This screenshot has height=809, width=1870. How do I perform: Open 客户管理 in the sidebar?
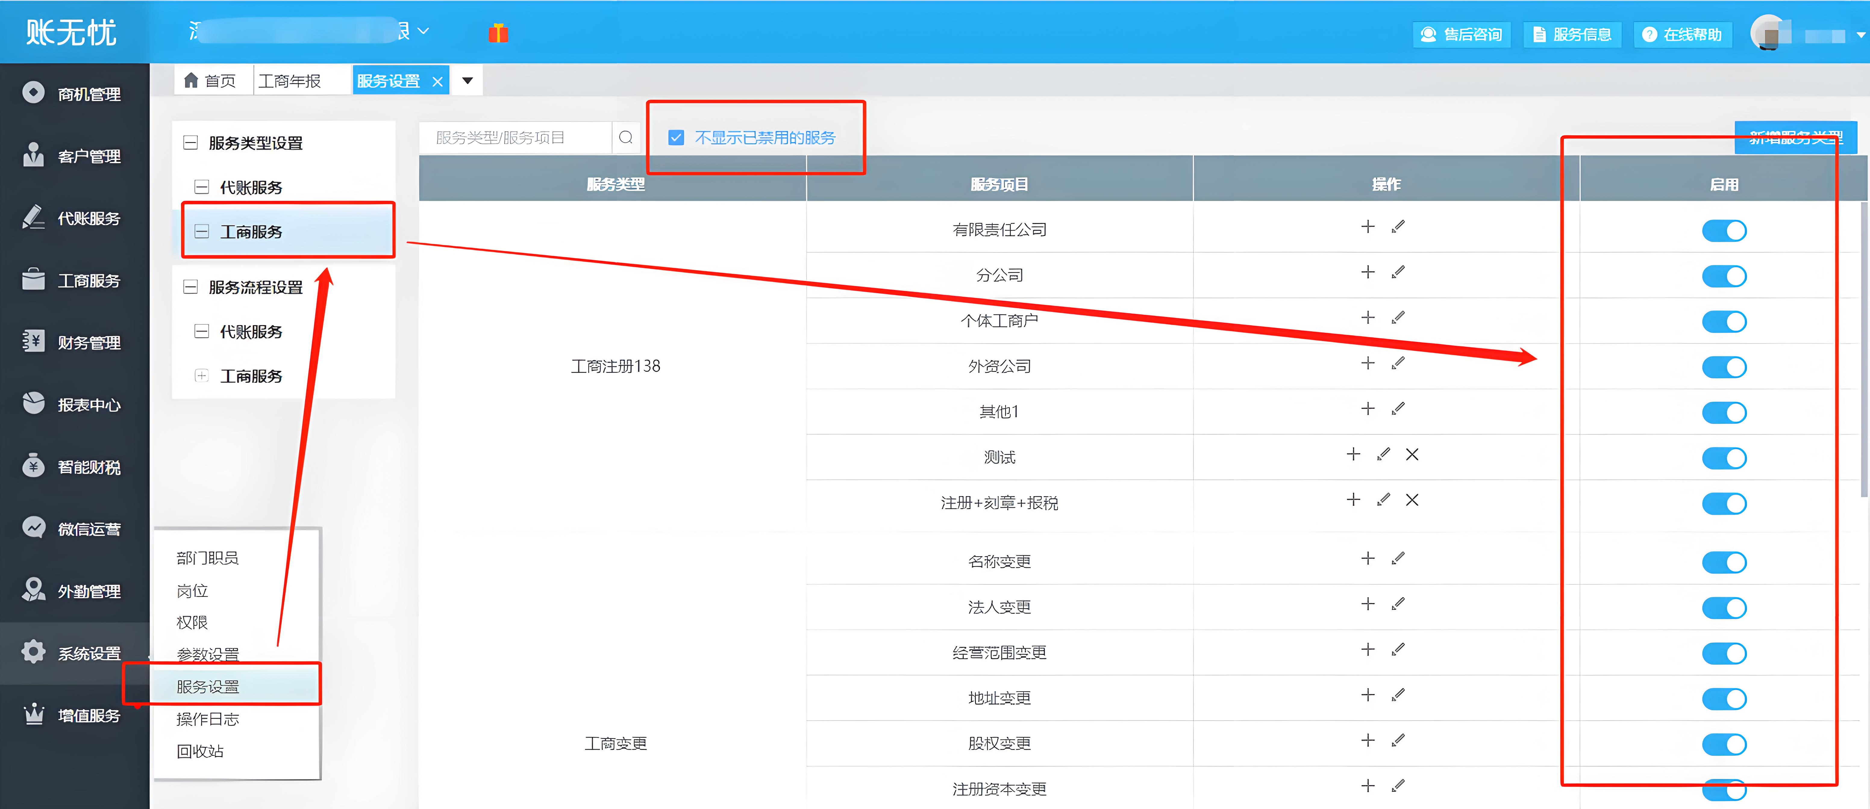tap(74, 156)
